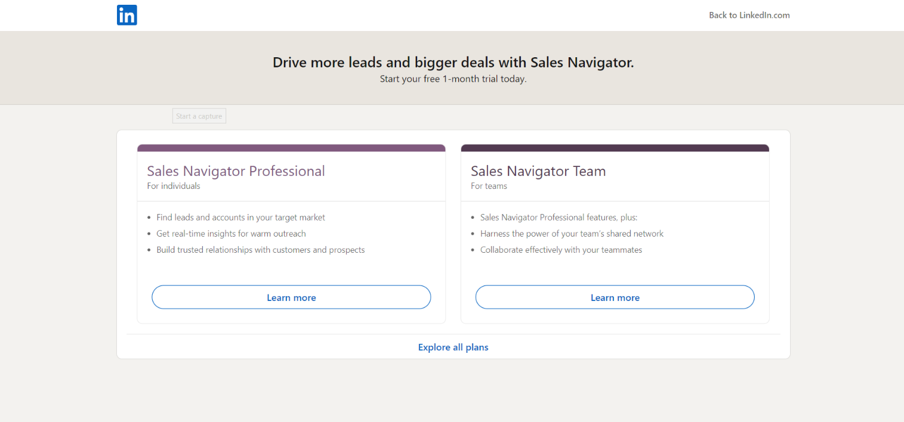This screenshot has width=904, height=422.
Task: Click 'Find leads and accounts in your target market'
Action: (240, 218)
